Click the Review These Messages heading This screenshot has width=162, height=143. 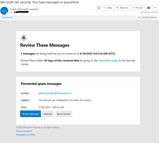pyautogui.click(x=45, y=45)
